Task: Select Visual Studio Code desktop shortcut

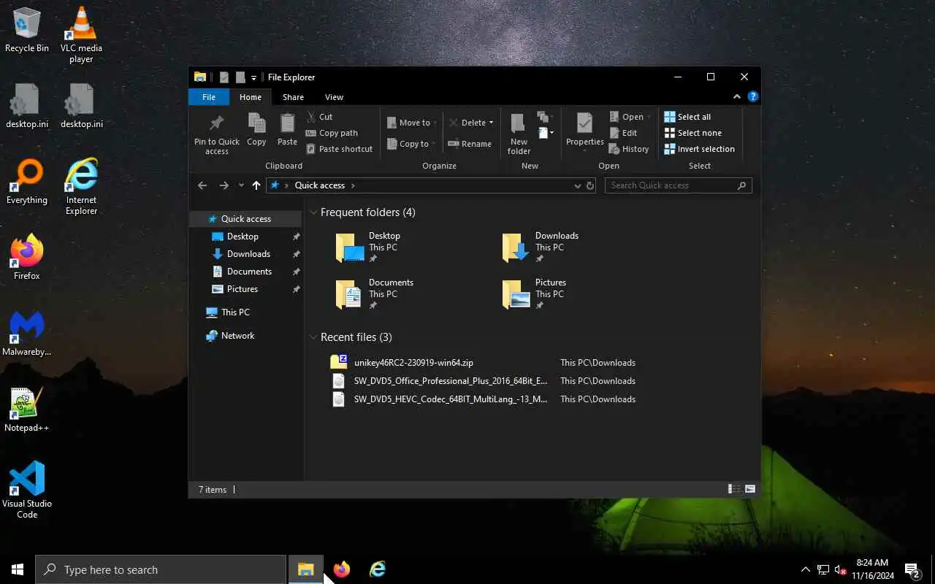Action: click(27, 489)
